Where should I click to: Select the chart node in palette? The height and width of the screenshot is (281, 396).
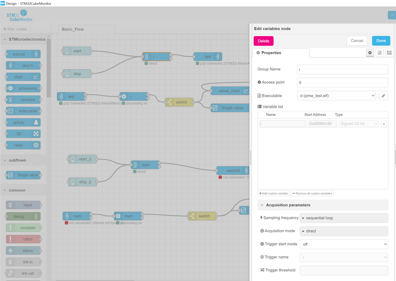coord(23,77)
